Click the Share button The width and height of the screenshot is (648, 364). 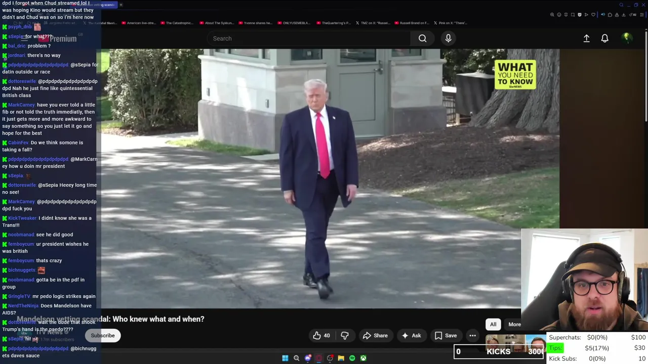375,335
